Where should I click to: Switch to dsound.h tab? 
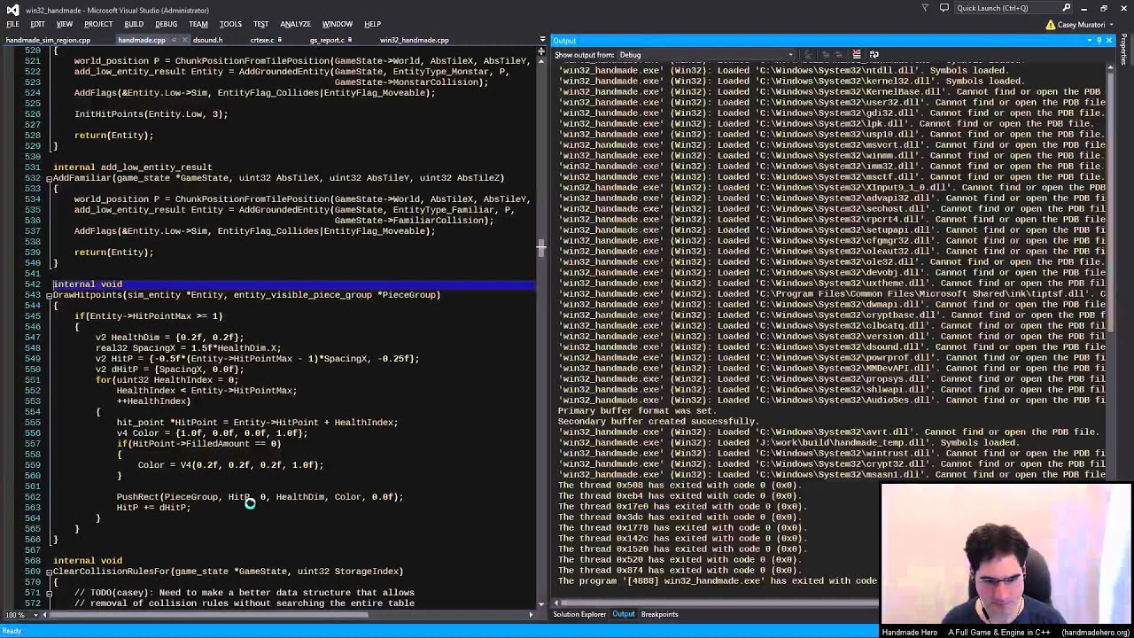tap(207, 40)
